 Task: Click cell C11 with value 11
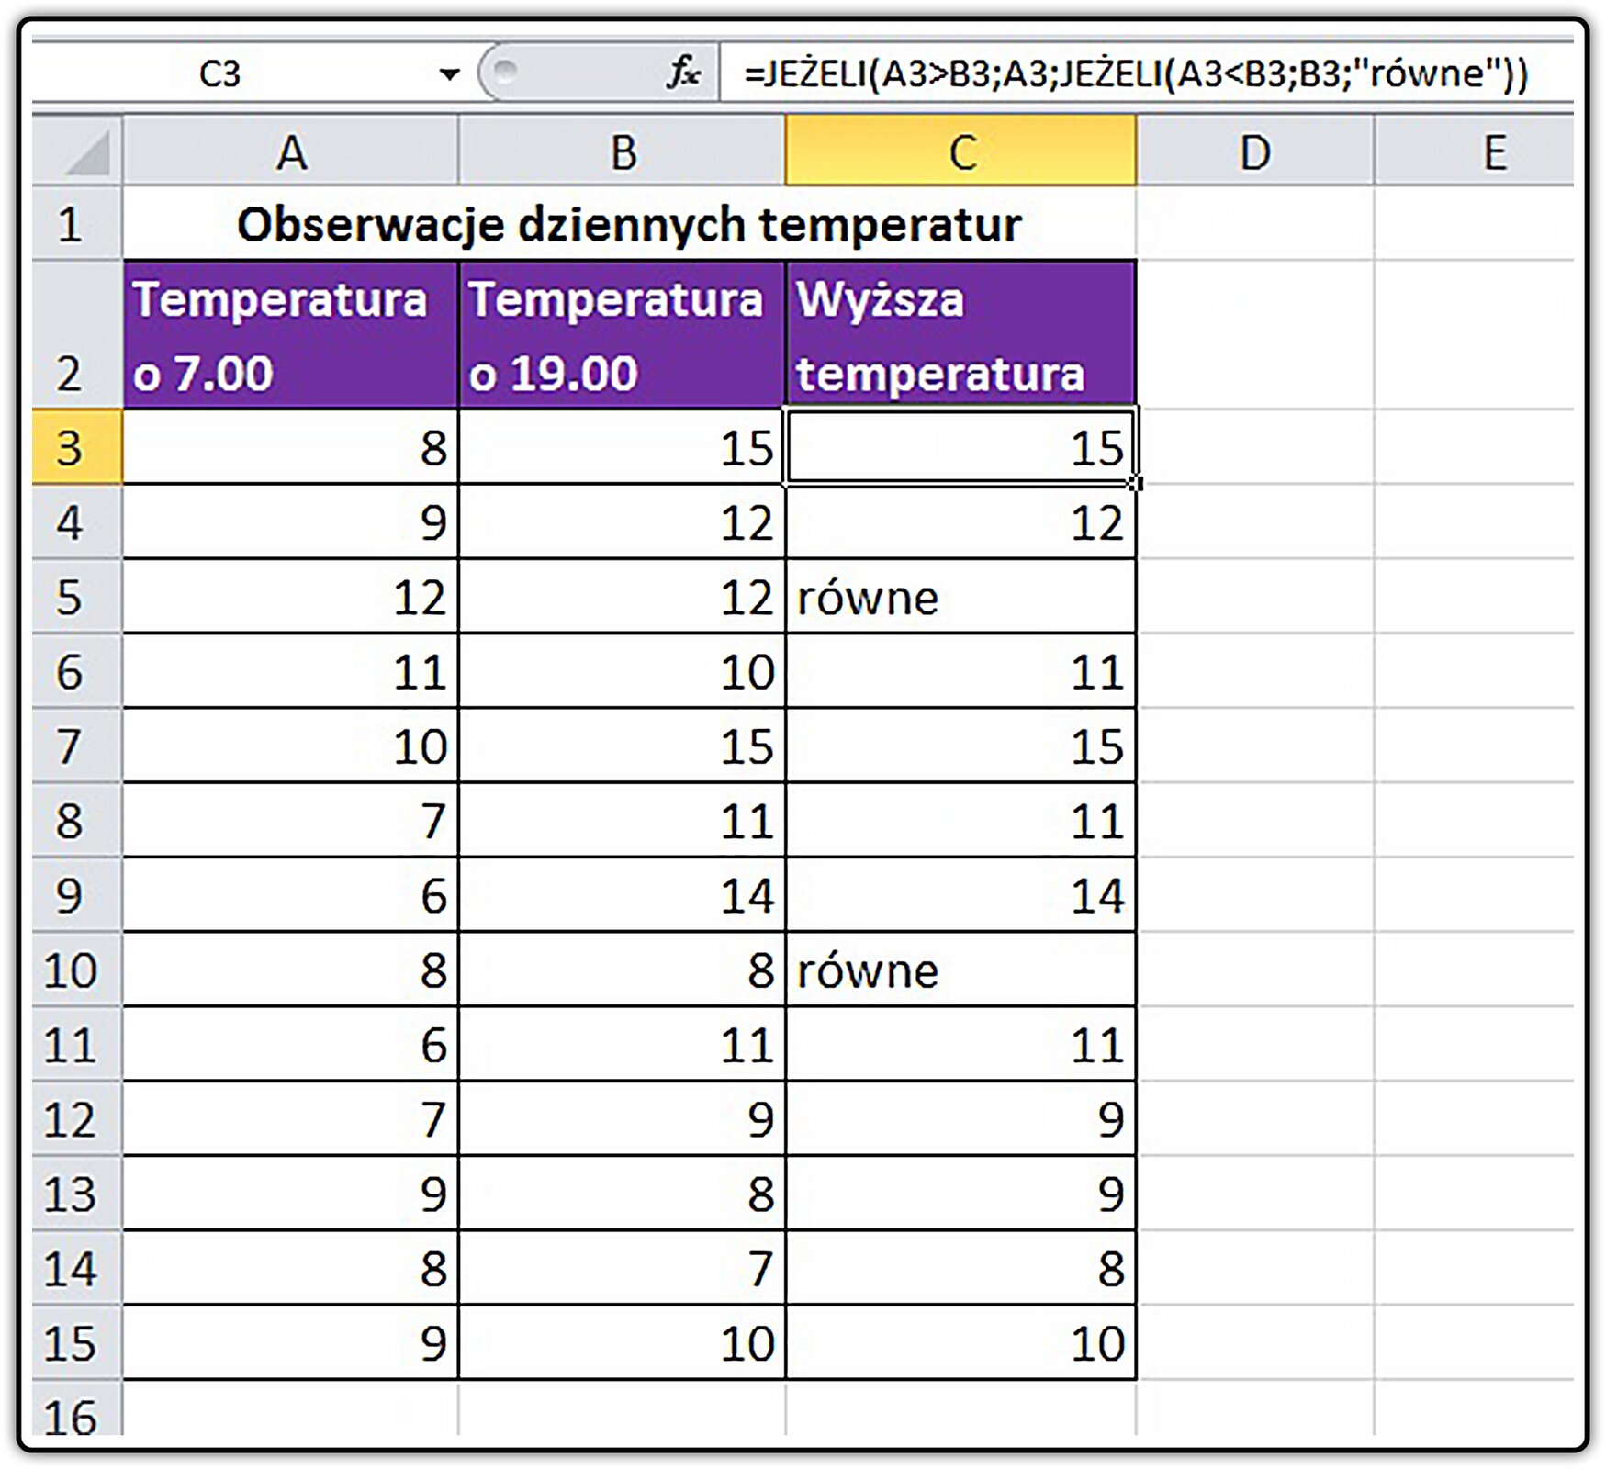tap(961, 1044)
